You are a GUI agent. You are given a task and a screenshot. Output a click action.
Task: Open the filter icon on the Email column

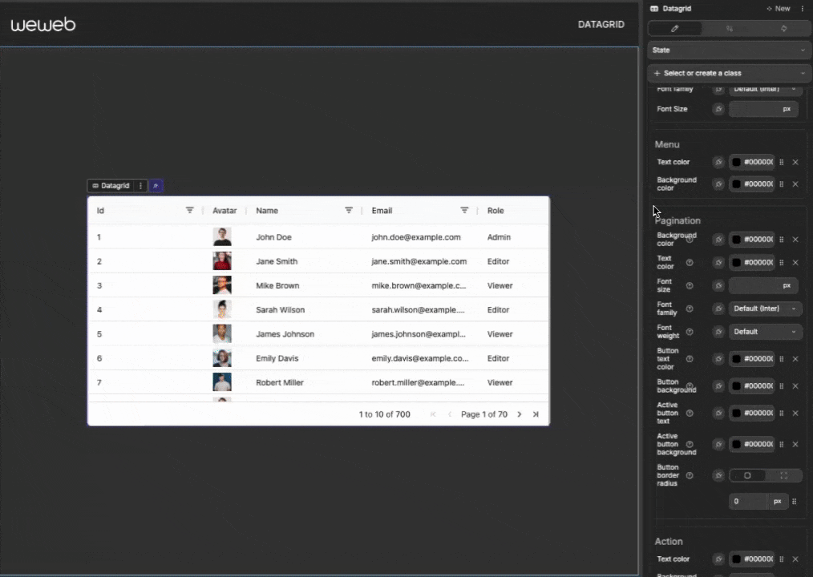pyautogui.click(x=464, y=210)
